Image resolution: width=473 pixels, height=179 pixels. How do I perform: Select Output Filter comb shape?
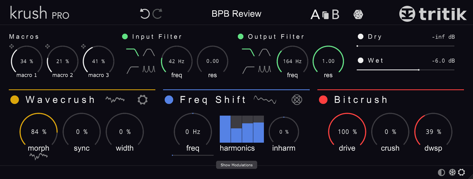point(264,69)
